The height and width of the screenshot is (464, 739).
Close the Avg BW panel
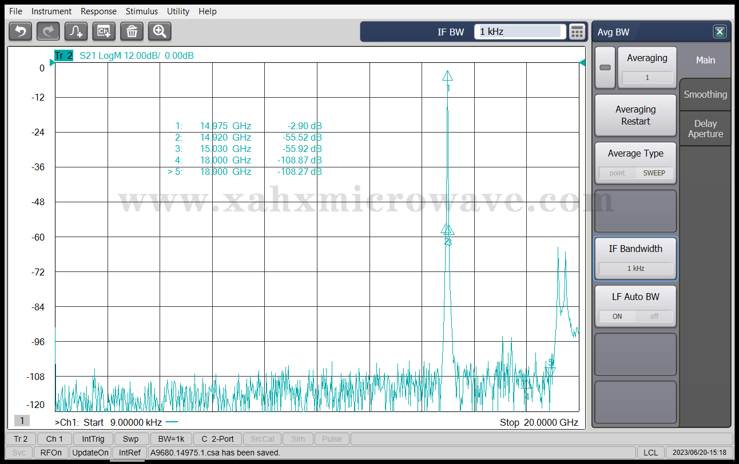pyautogui.click(x=720, y=32)
